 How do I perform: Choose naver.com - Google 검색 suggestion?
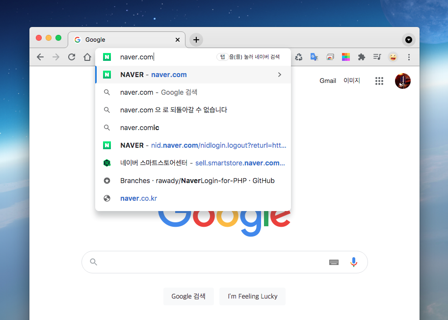coord(193,92)
